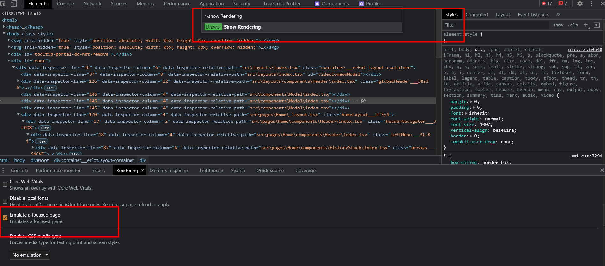Show more Styles pane tabs chevron
The height and width of the screenshot is (266, 605).
click(558, 14)
